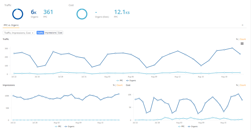This screenshot has height=132, width=251.
Task: Switch Traffic chart to Count view
Action: click(243, 39)
